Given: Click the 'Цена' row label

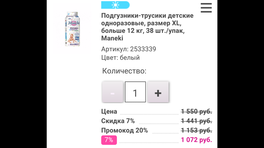Looking at the screenshot, I should click(109, 111).
